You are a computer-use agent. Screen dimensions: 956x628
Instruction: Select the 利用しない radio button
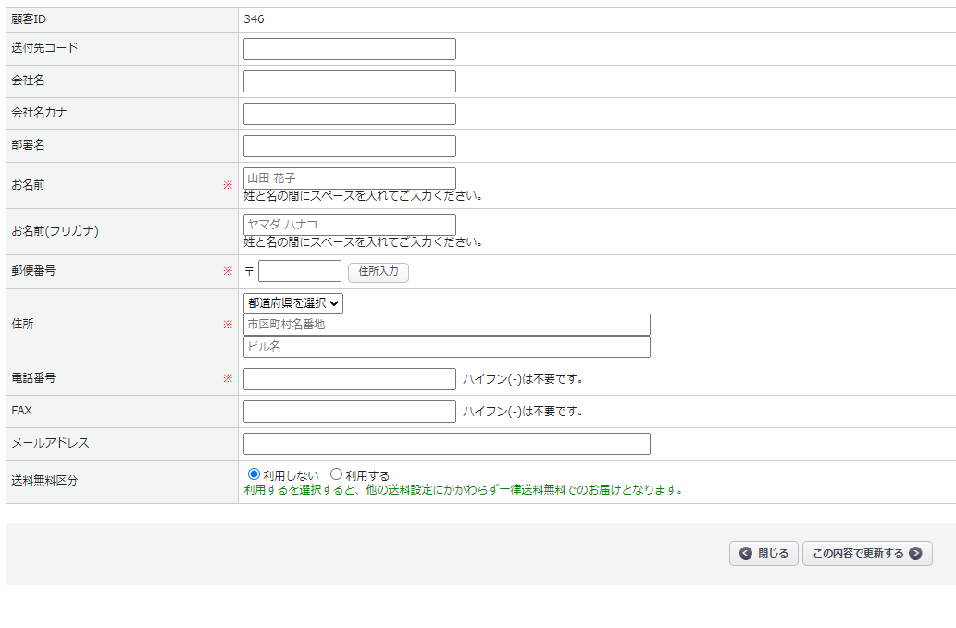pos(255,474)
